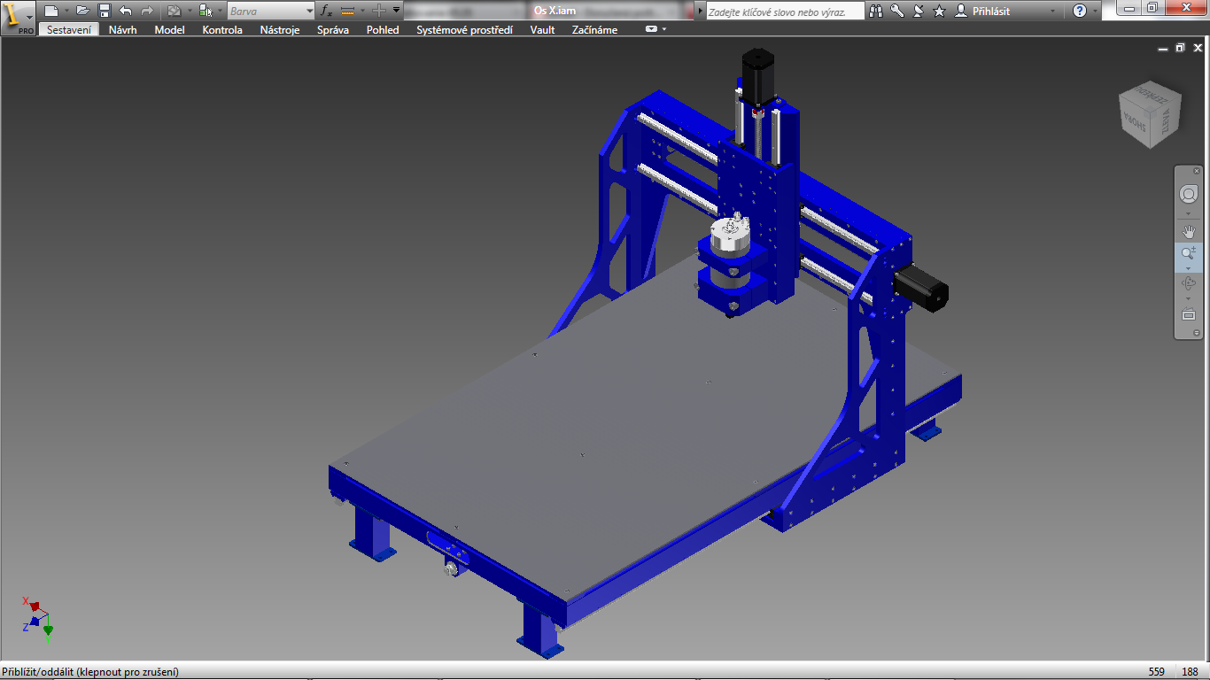Expand the Quick Access Toolbar customize arrow

click(396, 11)
